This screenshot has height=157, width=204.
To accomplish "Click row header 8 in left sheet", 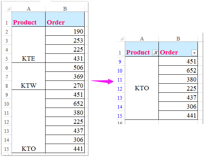I will point(7,85).
